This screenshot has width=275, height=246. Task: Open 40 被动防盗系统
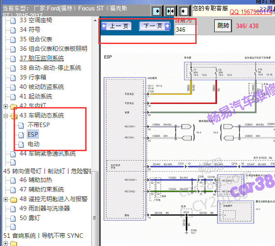coord(42,87)
